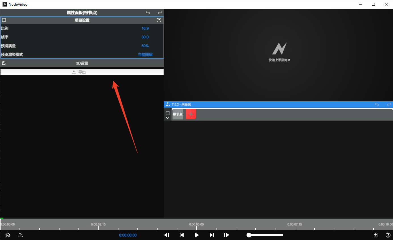The width and height of the screenshot is (393, 240).
Task: Redo using the arrow in 属性面板 header
Action: (160, 13)
